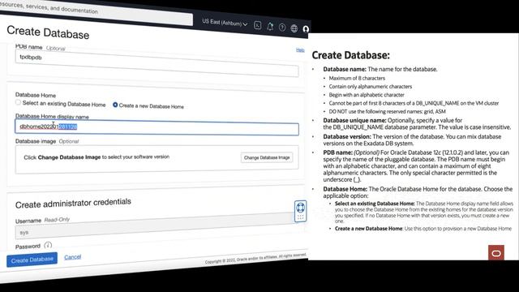Click the copyright text in the footer
Screen dimensions: 519x292
[255, 259]
